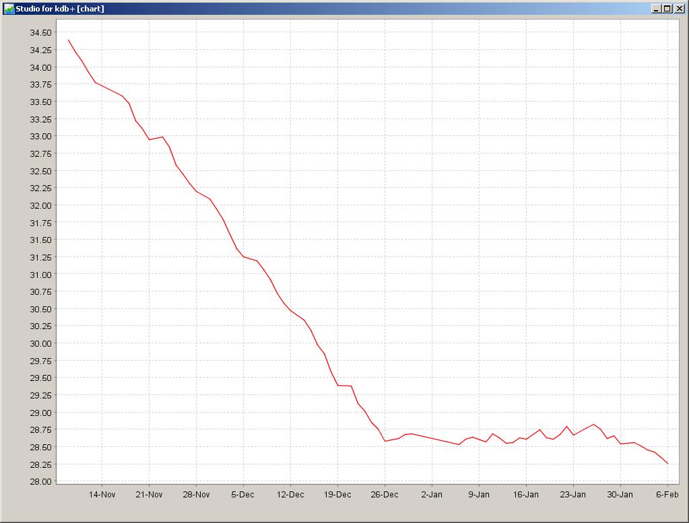
Task: Click the 21-Nov date label
Action: tap(149, 495)
